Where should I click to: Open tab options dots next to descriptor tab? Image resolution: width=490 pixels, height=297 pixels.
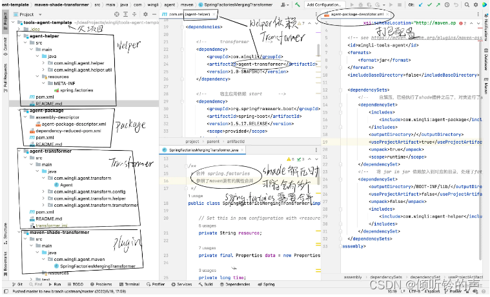tap(478, 14)
